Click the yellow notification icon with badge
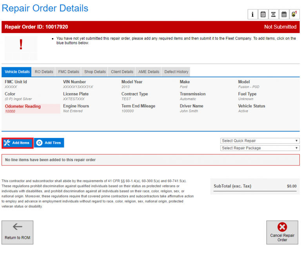 coord(294,15)
